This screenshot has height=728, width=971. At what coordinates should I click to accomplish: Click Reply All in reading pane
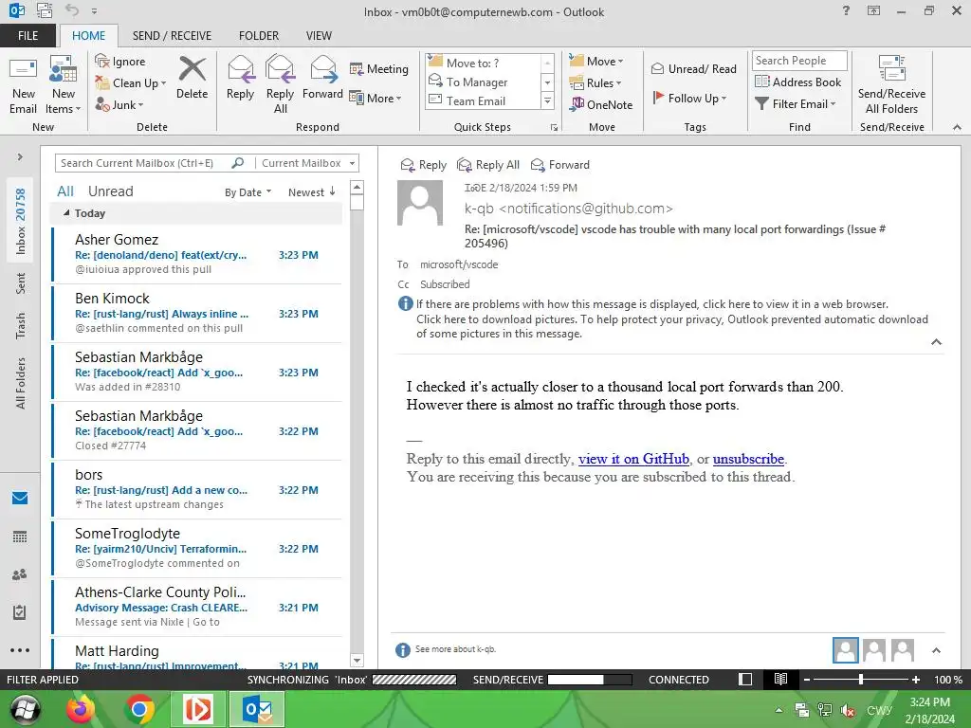point(488,165)
